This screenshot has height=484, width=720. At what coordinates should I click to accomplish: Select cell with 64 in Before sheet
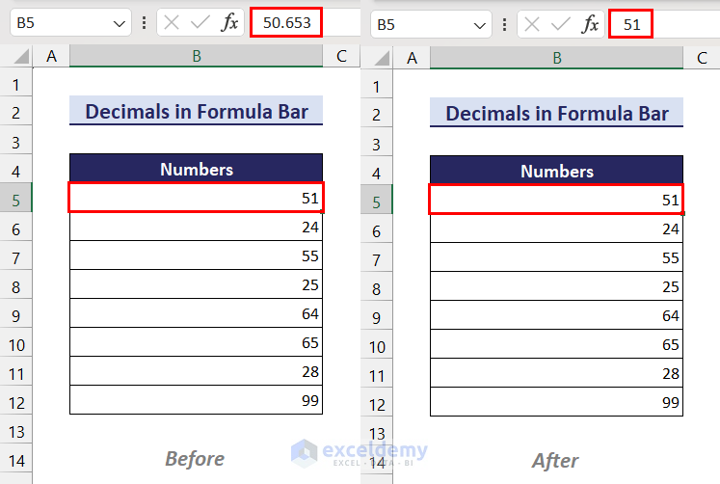click(x=196, y=313)
